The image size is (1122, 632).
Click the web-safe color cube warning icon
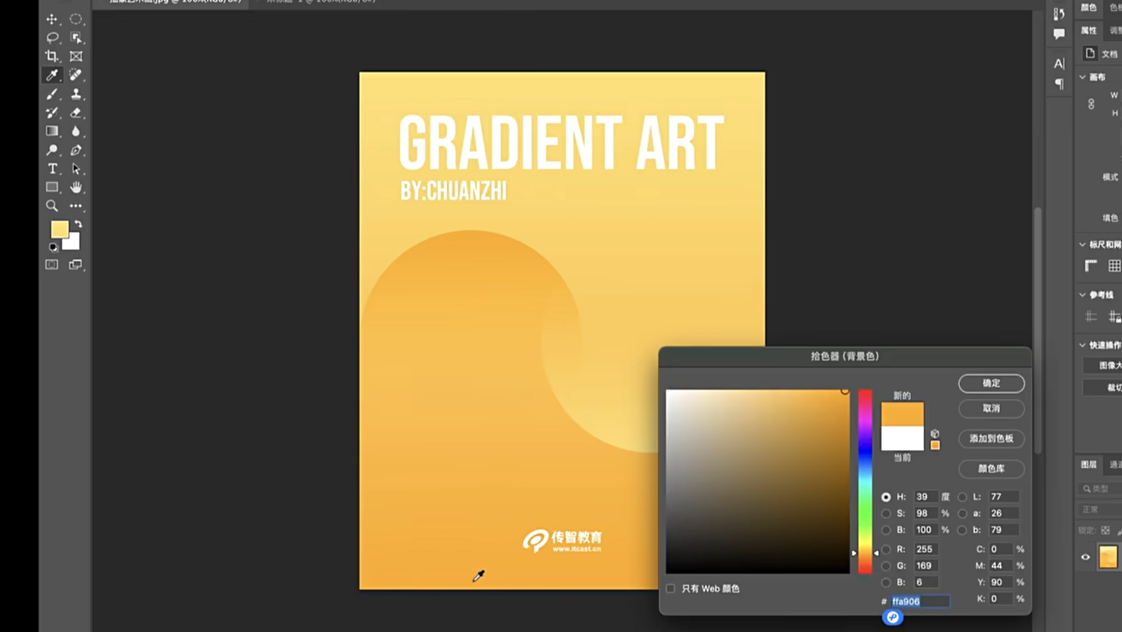(935, 434)
